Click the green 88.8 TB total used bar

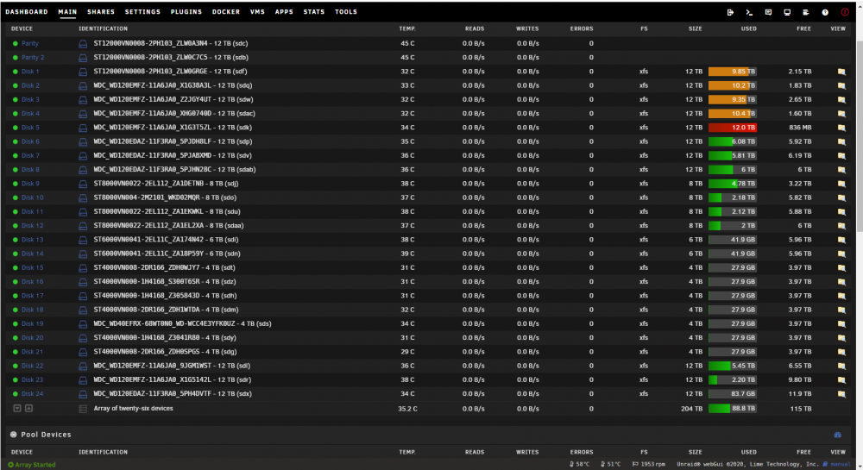732,409
